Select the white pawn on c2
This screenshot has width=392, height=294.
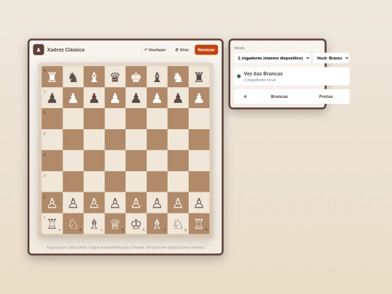[94, 203]
